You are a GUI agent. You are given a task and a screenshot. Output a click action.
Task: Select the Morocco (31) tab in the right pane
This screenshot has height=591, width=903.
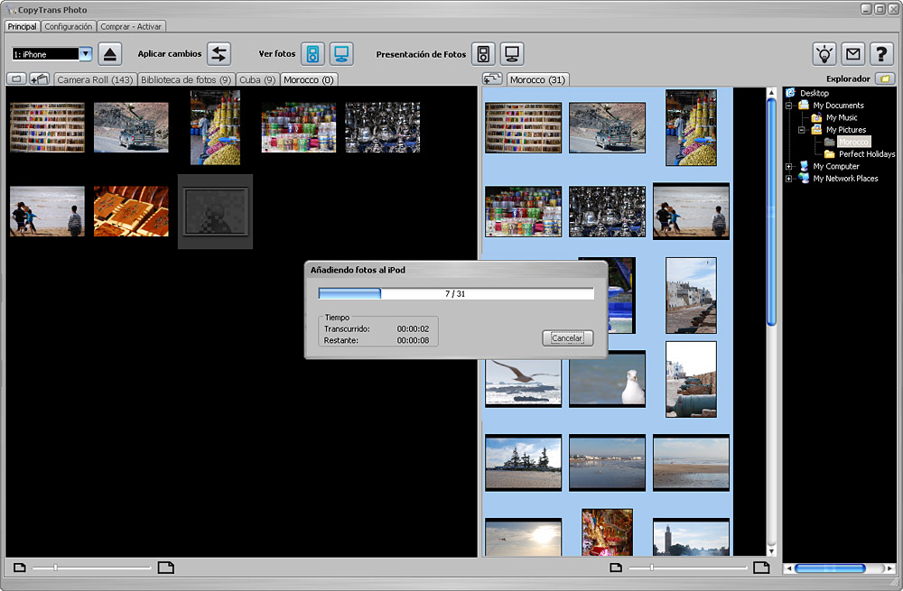(x=537, y=79)
